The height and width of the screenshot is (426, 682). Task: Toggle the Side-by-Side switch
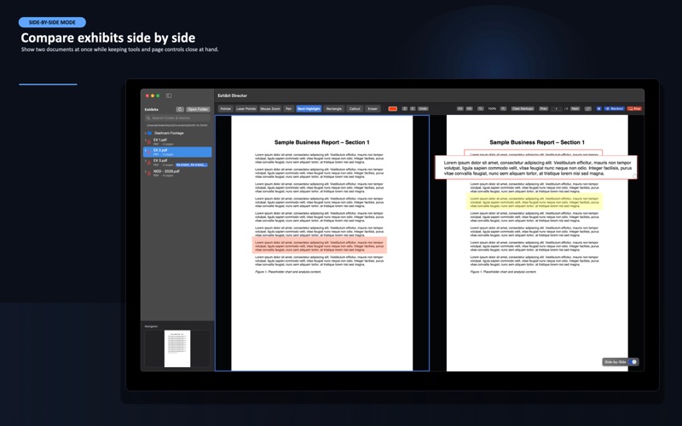coord(633,361)
